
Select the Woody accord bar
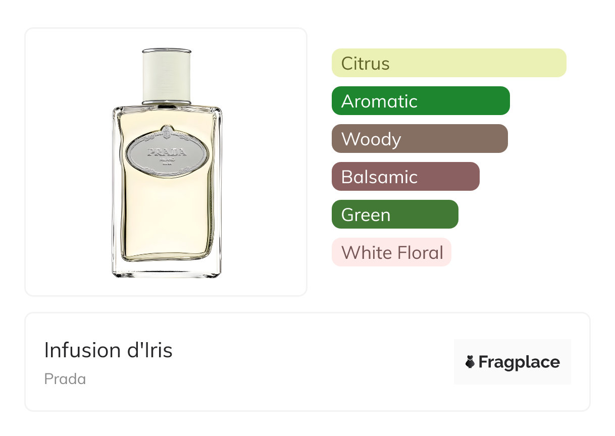tap(419, 139)
